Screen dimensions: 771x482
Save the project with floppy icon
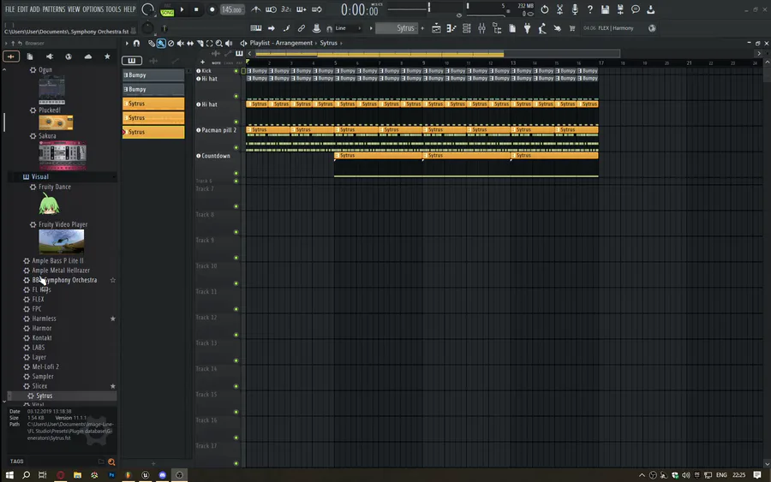(605, 9)
